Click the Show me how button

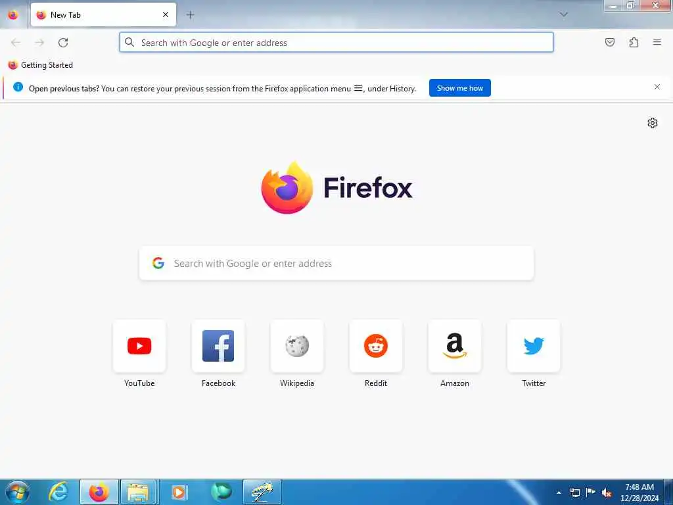459,88
